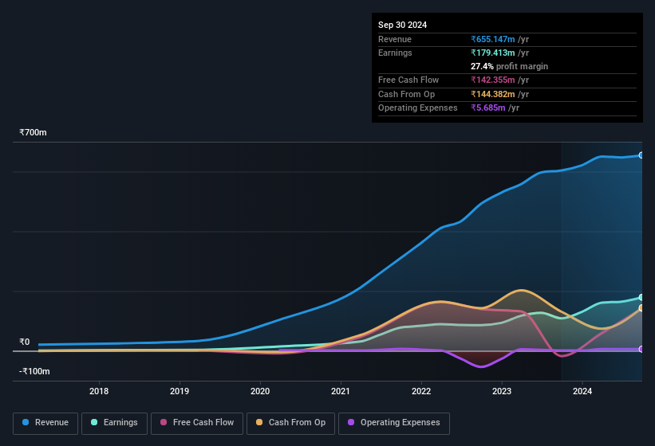Screen dimensions: 655x446
Task: Toggle the Free Cash Flow legend button
Action: pos(197,423)
